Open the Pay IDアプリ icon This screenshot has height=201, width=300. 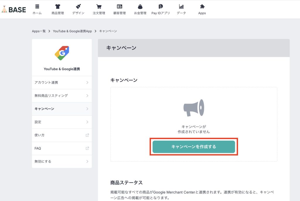[161, 7]
